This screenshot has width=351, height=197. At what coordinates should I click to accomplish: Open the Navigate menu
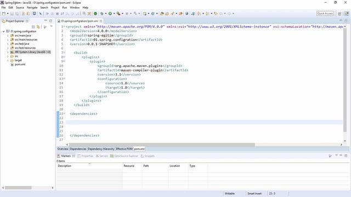32,8
